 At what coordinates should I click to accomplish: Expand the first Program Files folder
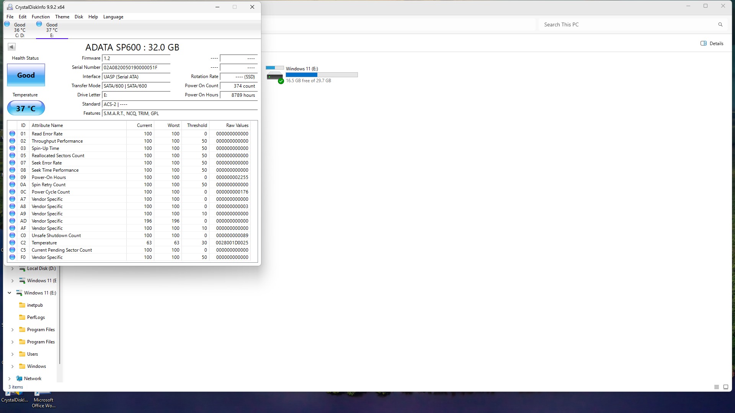12,330
